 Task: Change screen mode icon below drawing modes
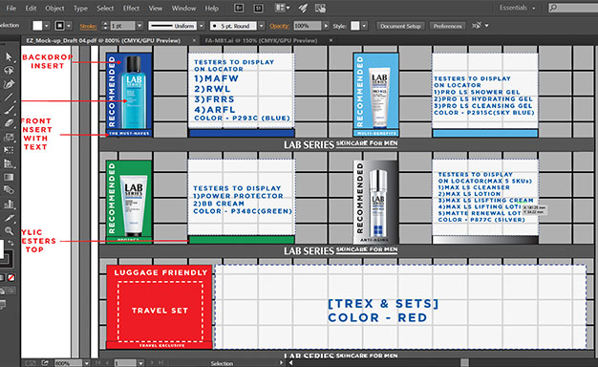[x=3, y=304]
